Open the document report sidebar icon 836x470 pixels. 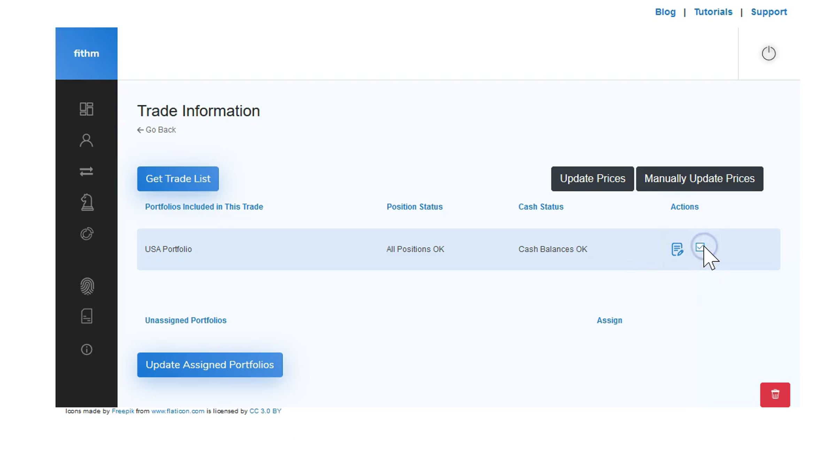coord(87,316)
